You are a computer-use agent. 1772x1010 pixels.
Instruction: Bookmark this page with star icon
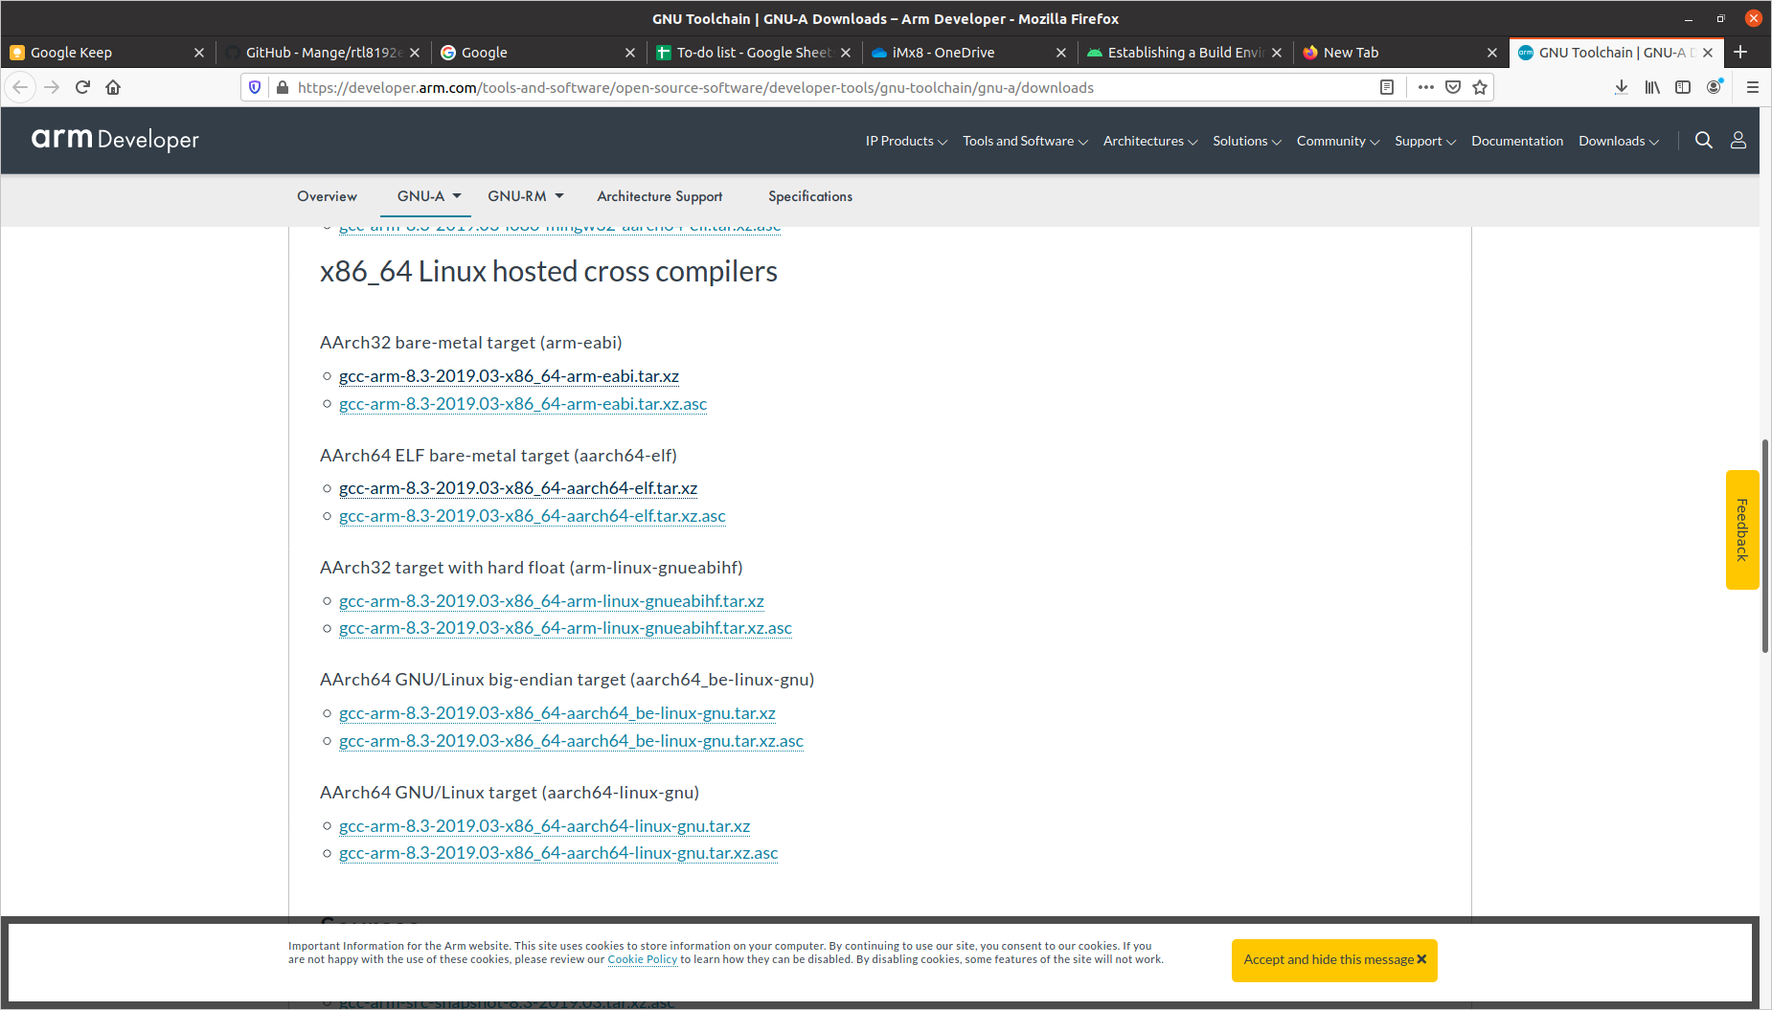(1480, 87)
